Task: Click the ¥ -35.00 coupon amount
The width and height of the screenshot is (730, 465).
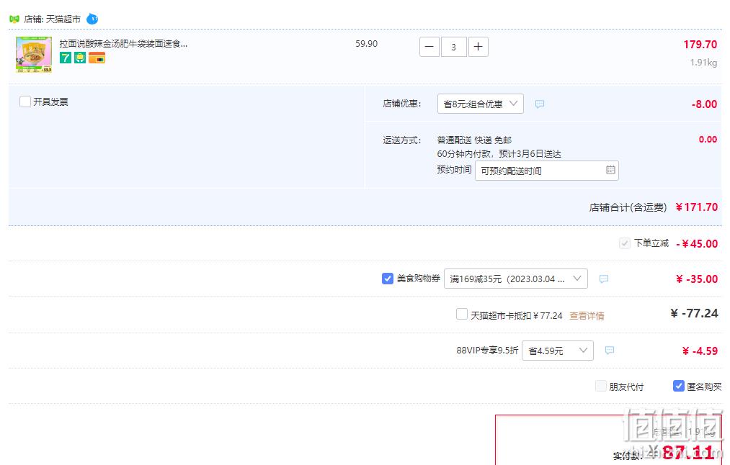Action: pos(697,279)
